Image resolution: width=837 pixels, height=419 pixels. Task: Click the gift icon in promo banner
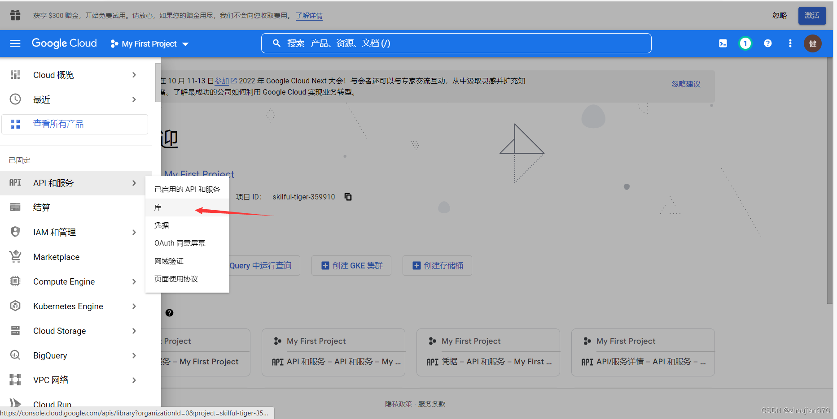tap(15, 15)
